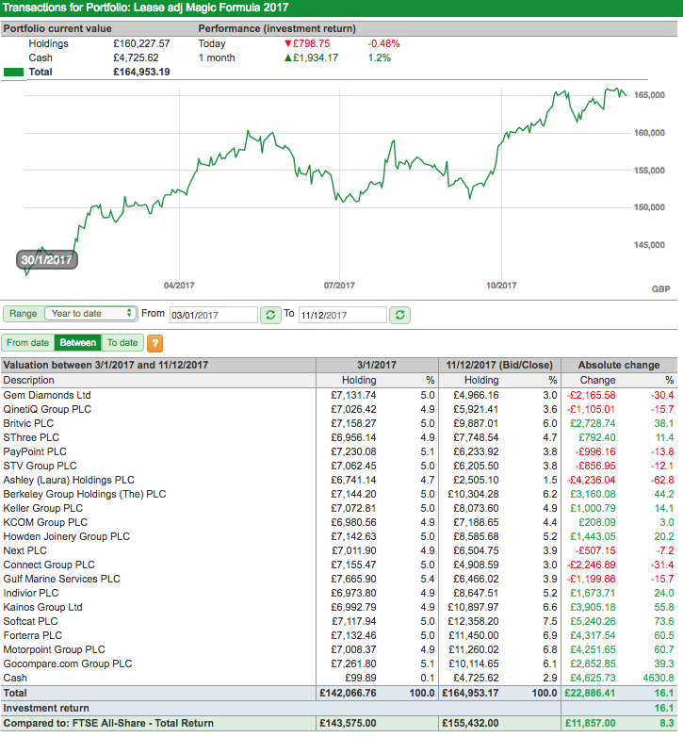Image resolution: width=683 pixels, height=737 pixels.
Task: Click Laura Ashley change -£4,236.04
Action: click(591, 480)
